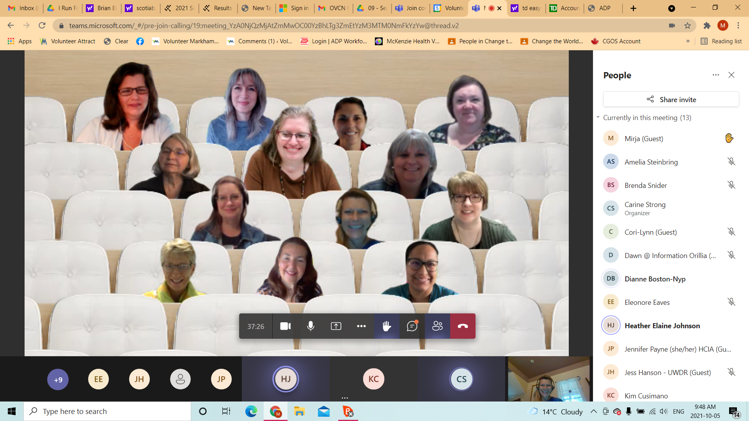749x421 pixels.
Task: Bookmark this page with star icon
Action: [x=687, y=26]
